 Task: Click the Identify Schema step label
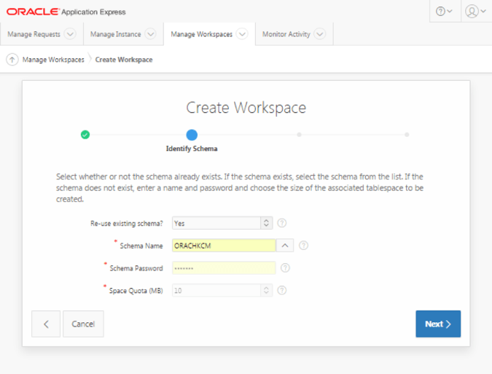coord(192,149)
